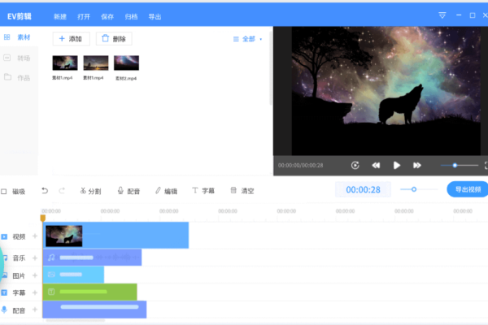Toggle the 磁吸 checkbox
The image size is (488, 325).
[4, 192]
